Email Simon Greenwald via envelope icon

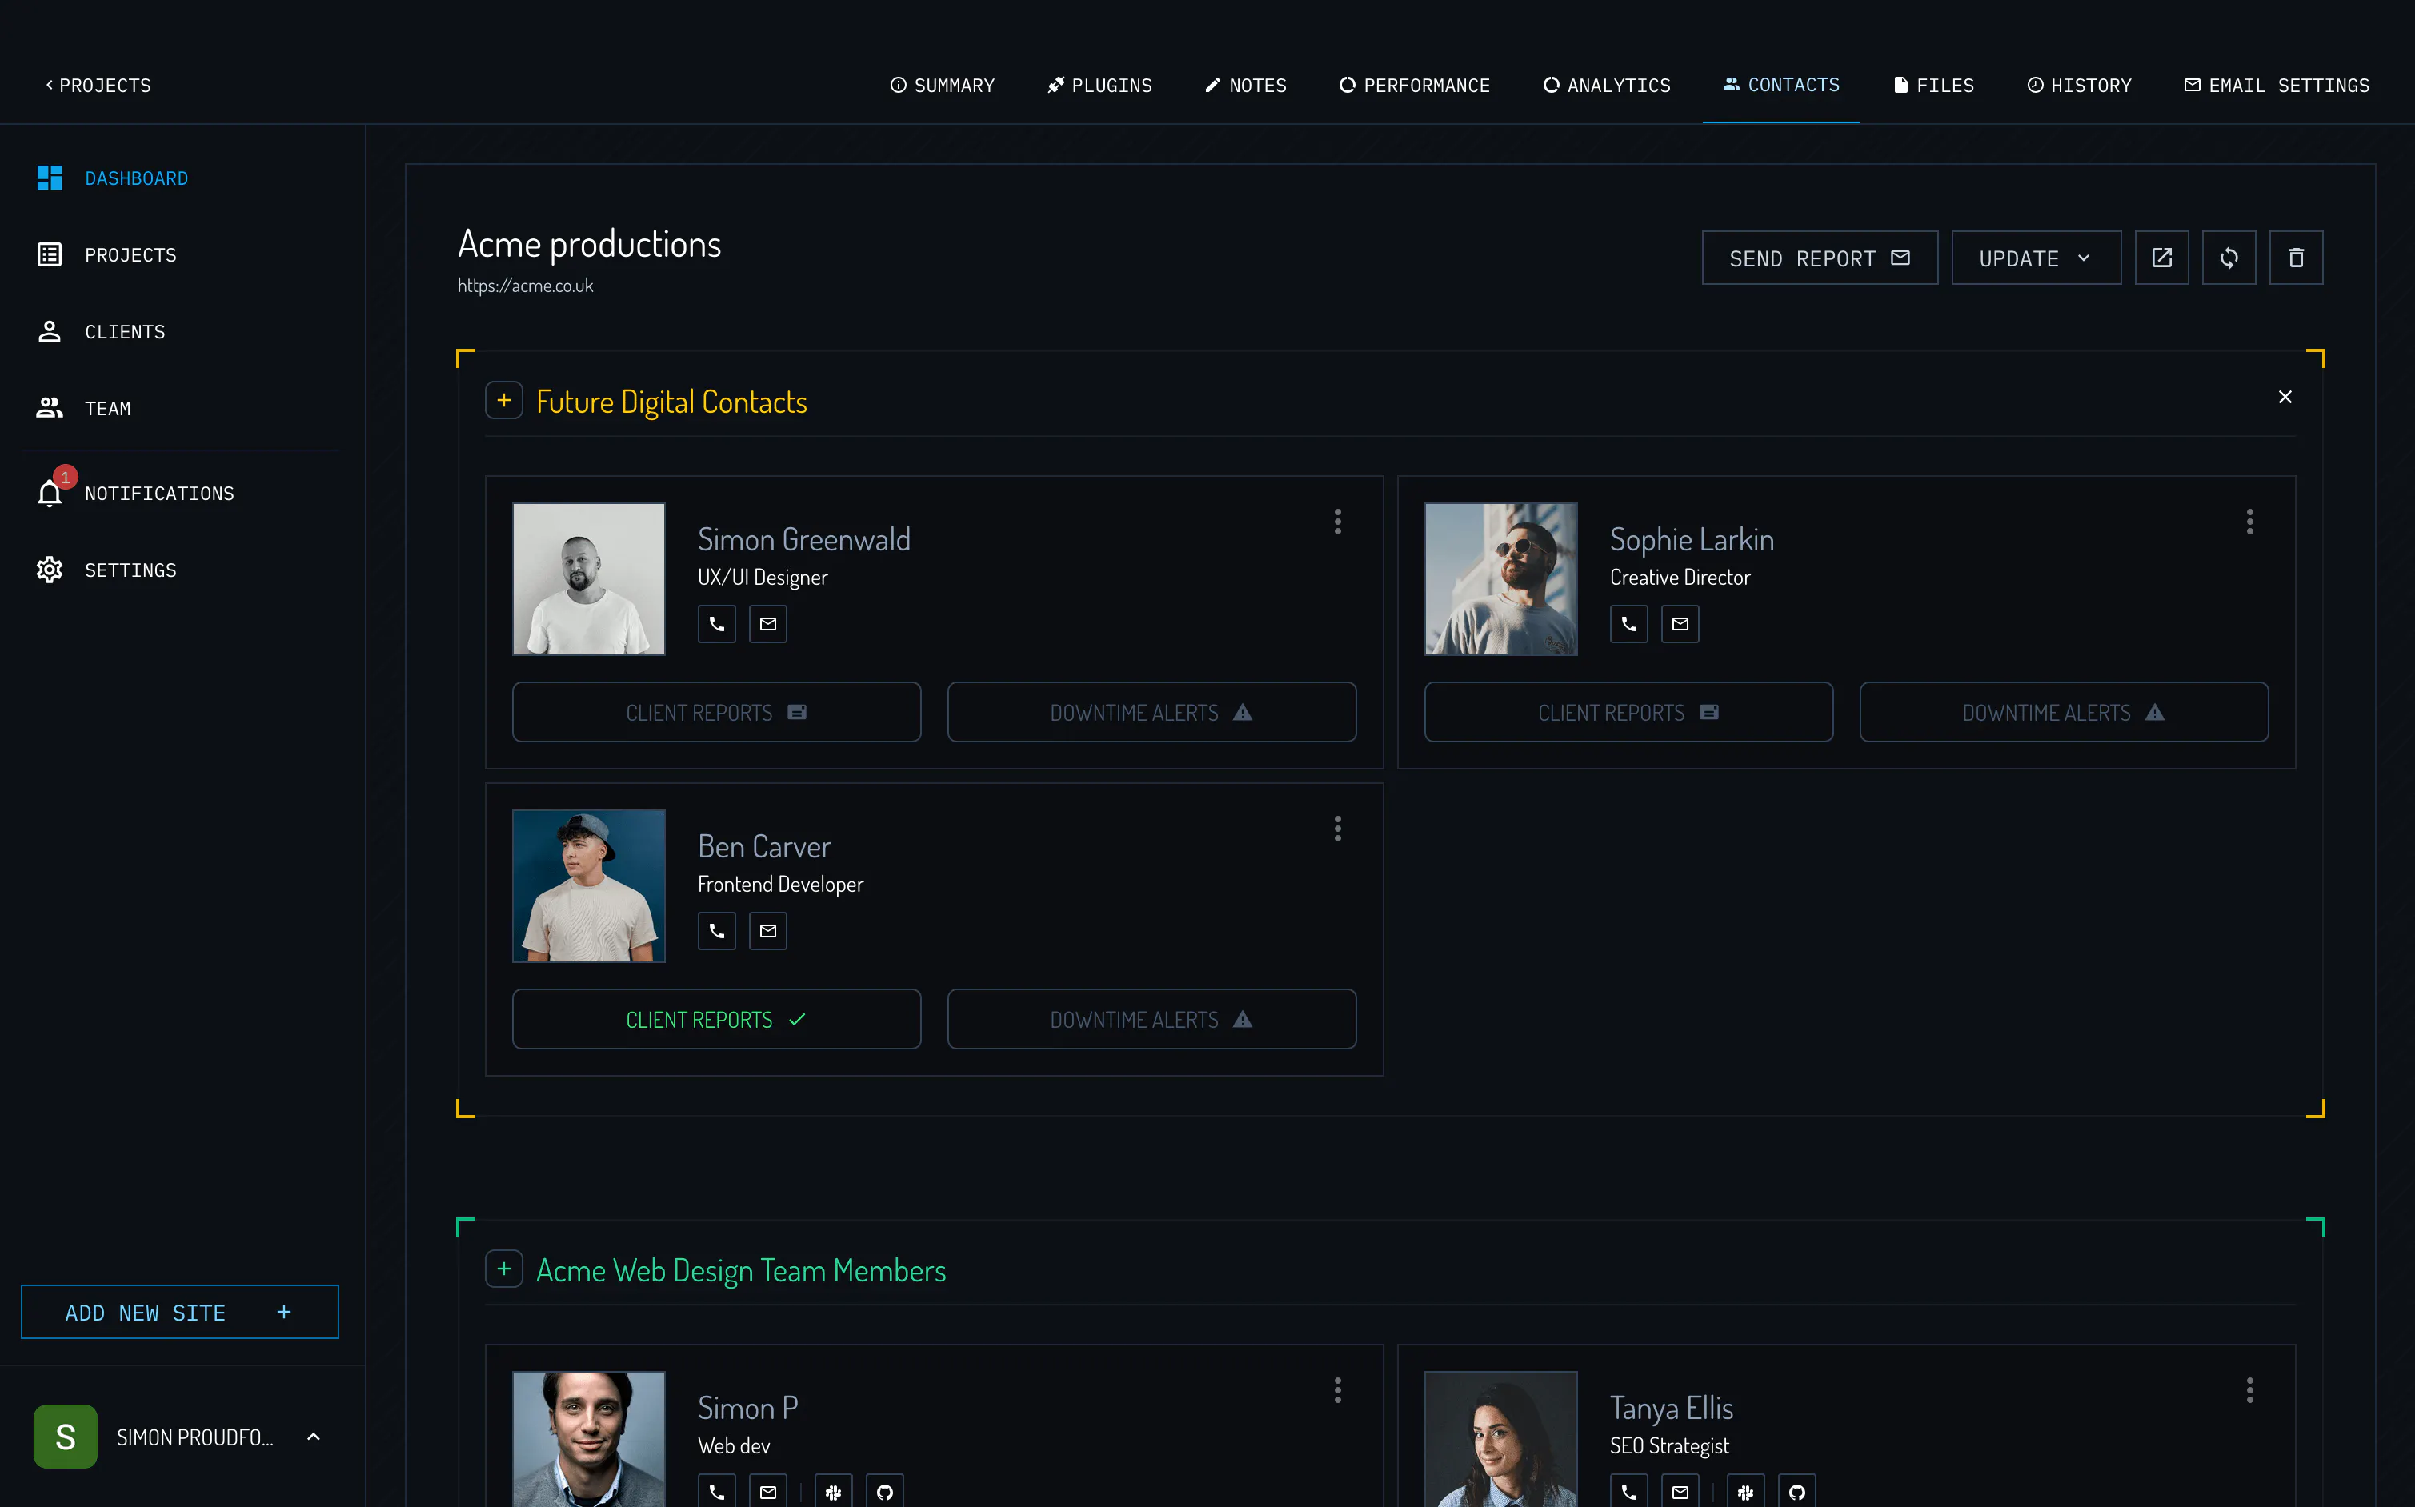(767, 624)
